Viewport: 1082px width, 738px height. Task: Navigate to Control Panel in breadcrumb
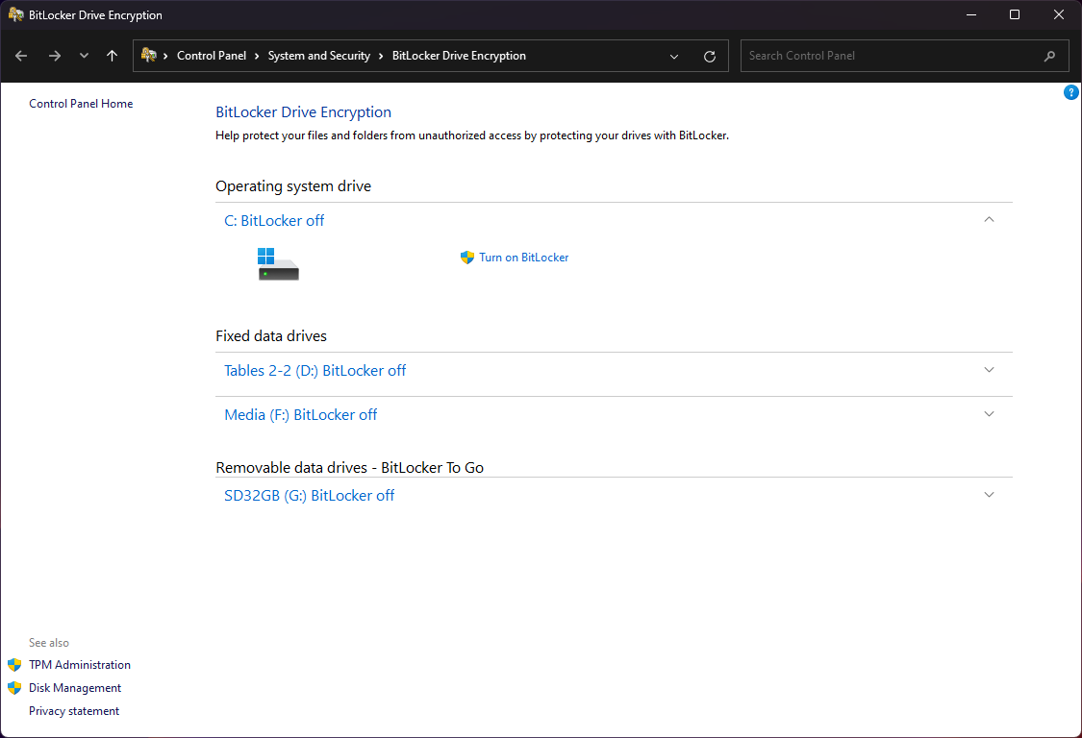point(212,56)
